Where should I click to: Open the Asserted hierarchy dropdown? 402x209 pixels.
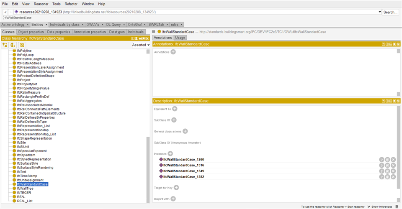point(141,45)
